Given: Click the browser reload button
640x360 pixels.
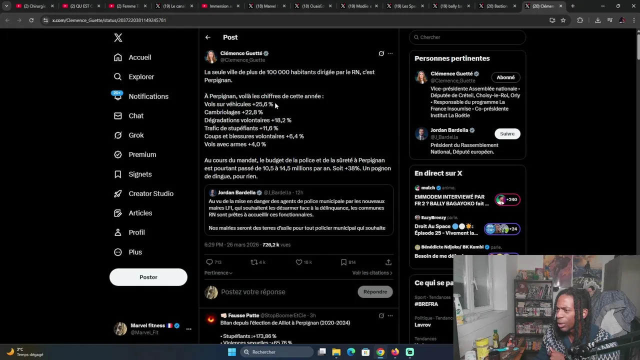Looking at the screenshot, I should click(x=31, y=20).
